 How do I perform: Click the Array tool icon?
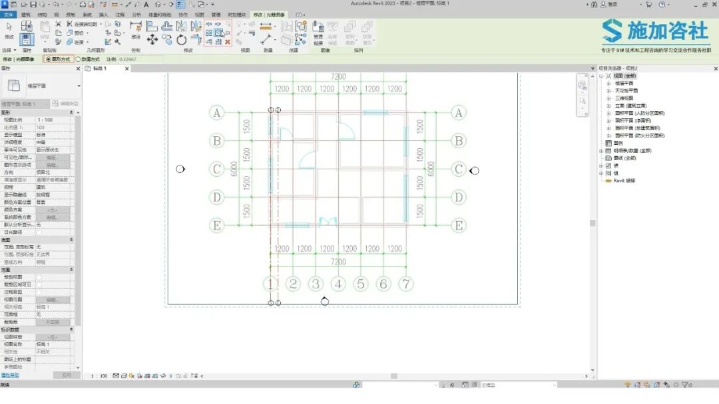(x=208, y=33)
